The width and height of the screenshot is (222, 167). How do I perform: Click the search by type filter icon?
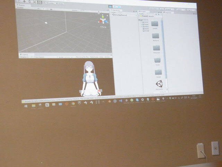[156, 14]
